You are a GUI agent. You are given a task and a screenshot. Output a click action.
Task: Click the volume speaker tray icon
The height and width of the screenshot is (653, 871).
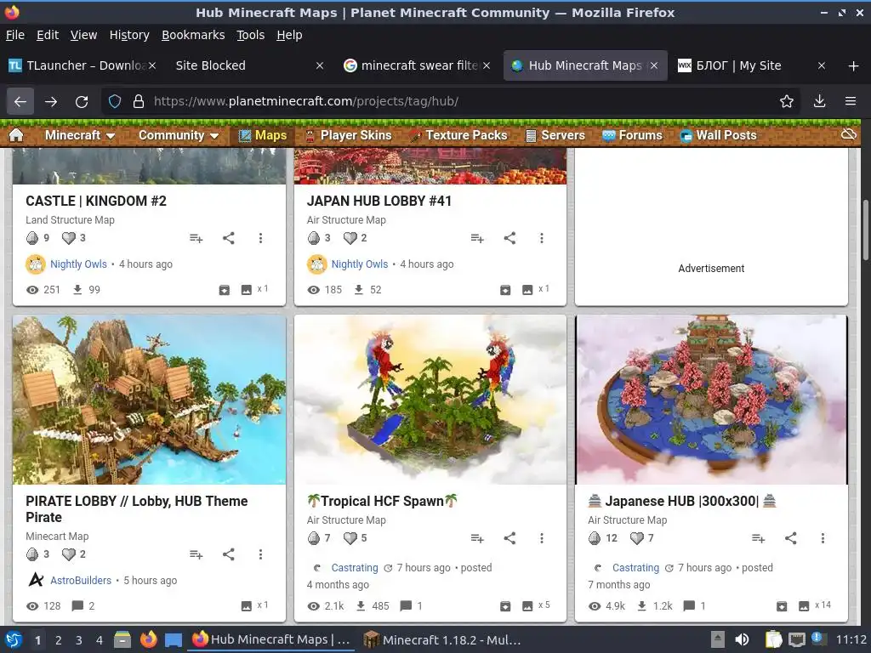tap(742, 639)
